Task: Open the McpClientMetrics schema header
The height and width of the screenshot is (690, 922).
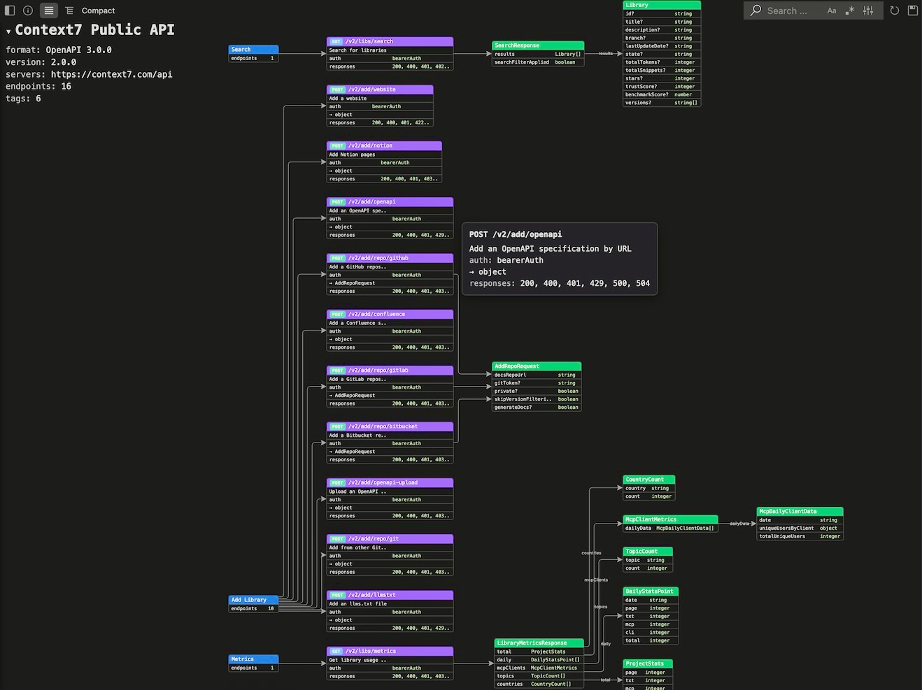Action: click(670, 519)
